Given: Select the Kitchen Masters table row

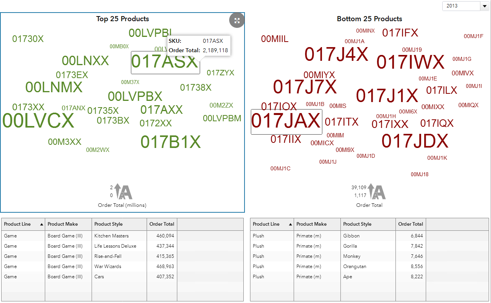Looking at the screenshot, I should tap(112, 236).
